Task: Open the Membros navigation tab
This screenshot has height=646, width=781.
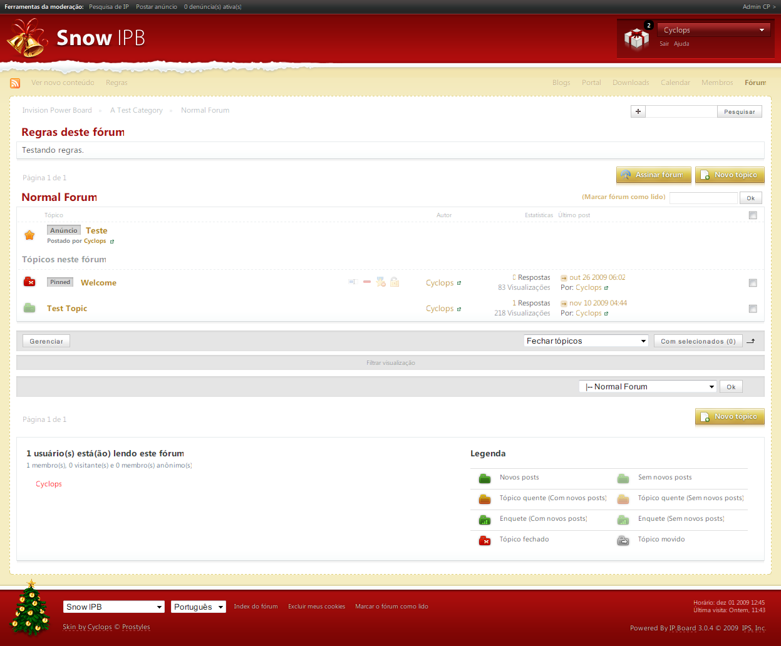Action: [717, 83]
